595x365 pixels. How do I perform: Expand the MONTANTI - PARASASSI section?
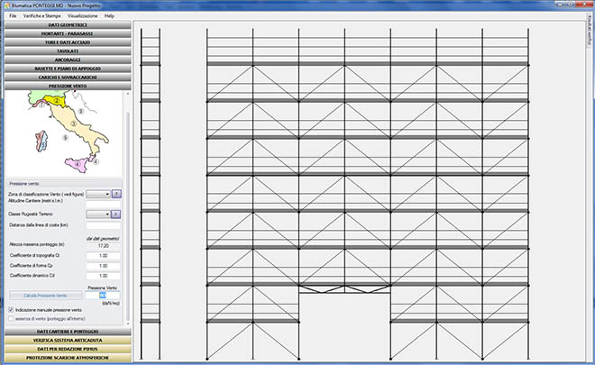click(69, 34)
